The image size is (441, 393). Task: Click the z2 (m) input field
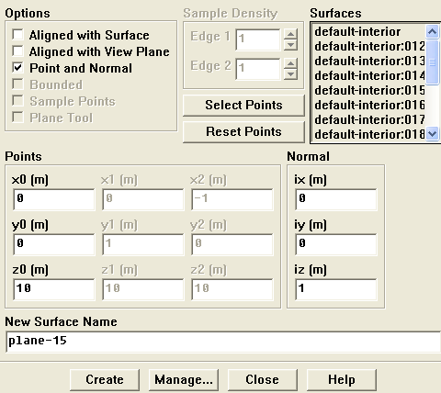pos(232,289)
